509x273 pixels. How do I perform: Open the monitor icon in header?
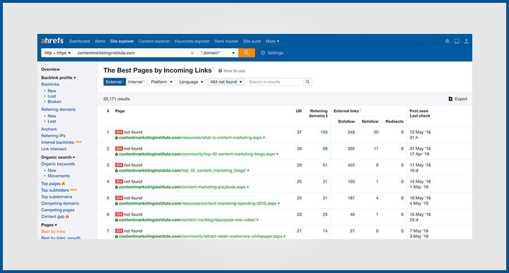pyautogui.click(x=457, y=41)
